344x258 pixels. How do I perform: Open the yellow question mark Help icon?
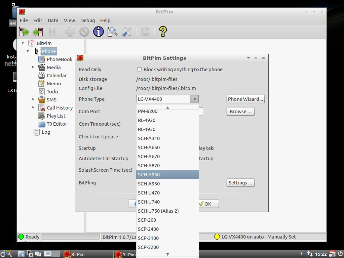point(163,32)
